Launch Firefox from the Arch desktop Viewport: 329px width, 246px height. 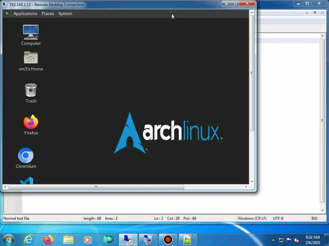click(31, 125)
